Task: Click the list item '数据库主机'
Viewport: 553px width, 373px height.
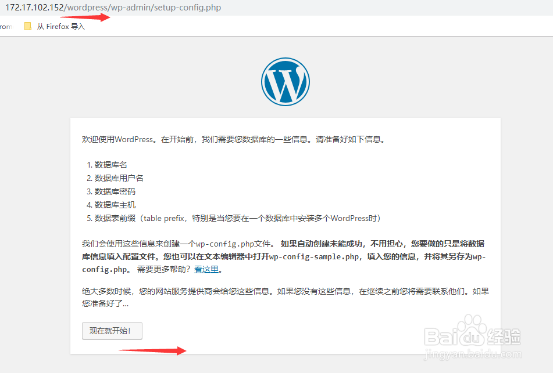Action: (x=115, y=205)
